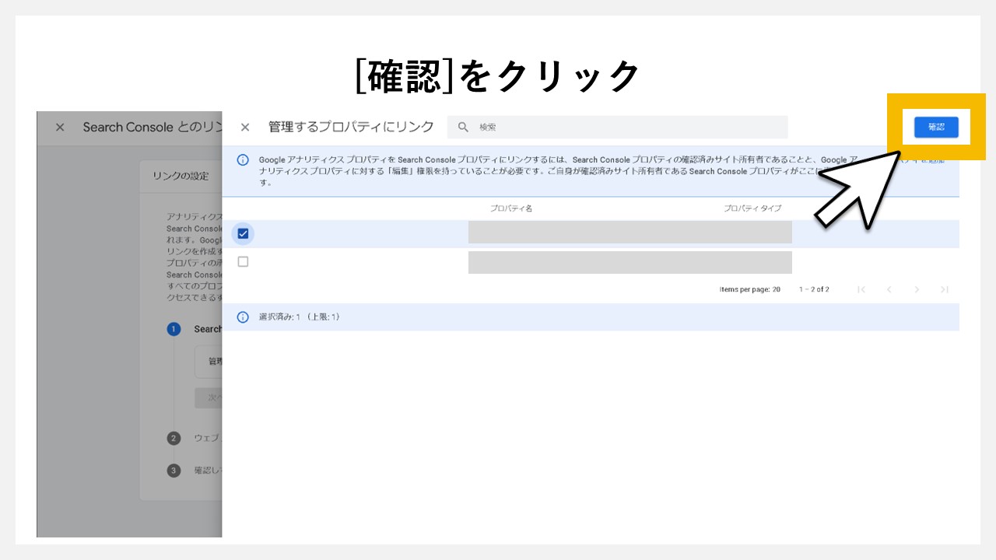
Task: Click the previous page chevron icon
Action: (x=889, y=289)
